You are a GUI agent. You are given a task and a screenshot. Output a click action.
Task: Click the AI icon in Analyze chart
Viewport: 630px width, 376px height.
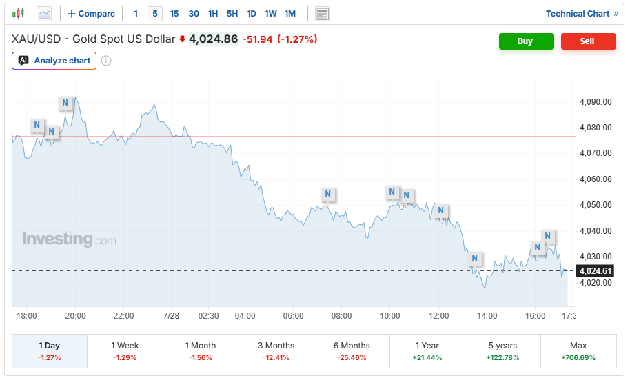click(23, 60)
